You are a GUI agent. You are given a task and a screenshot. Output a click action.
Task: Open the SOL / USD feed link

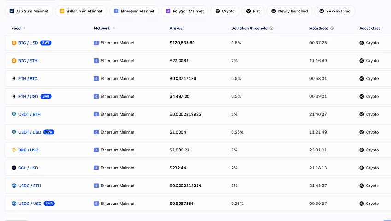coord(28,168)
